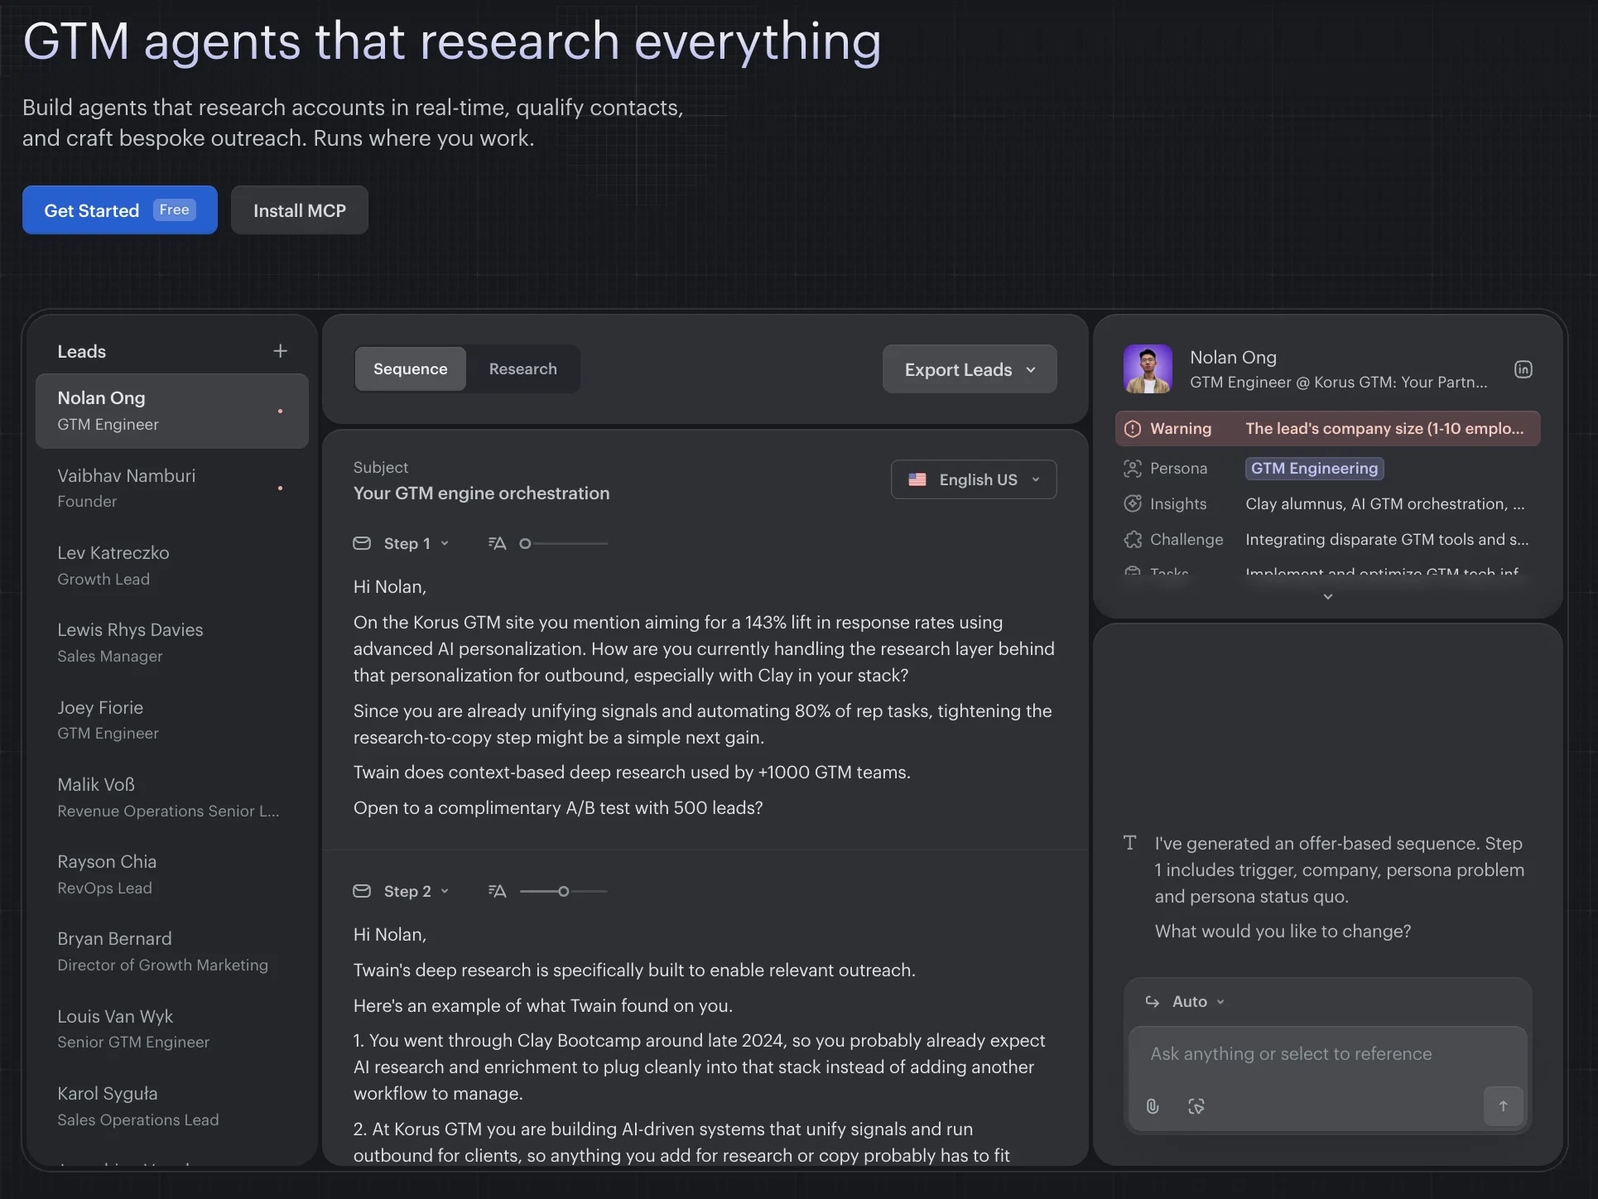Click the subject line Your GTM engine orchestration
The width and height of the screenshot is (1598, 1199).
[482, 494]
